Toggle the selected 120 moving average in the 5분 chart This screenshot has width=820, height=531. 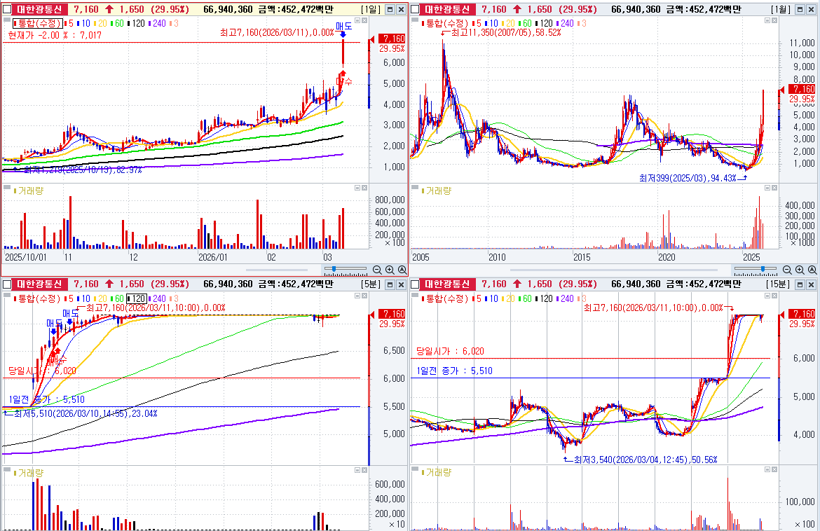coord(137,299)
